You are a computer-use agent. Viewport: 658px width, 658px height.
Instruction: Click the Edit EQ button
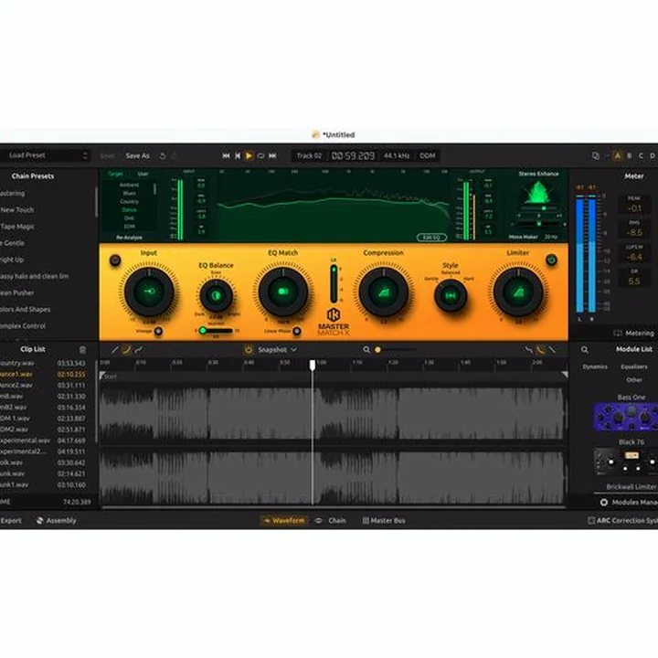[431, 238]
